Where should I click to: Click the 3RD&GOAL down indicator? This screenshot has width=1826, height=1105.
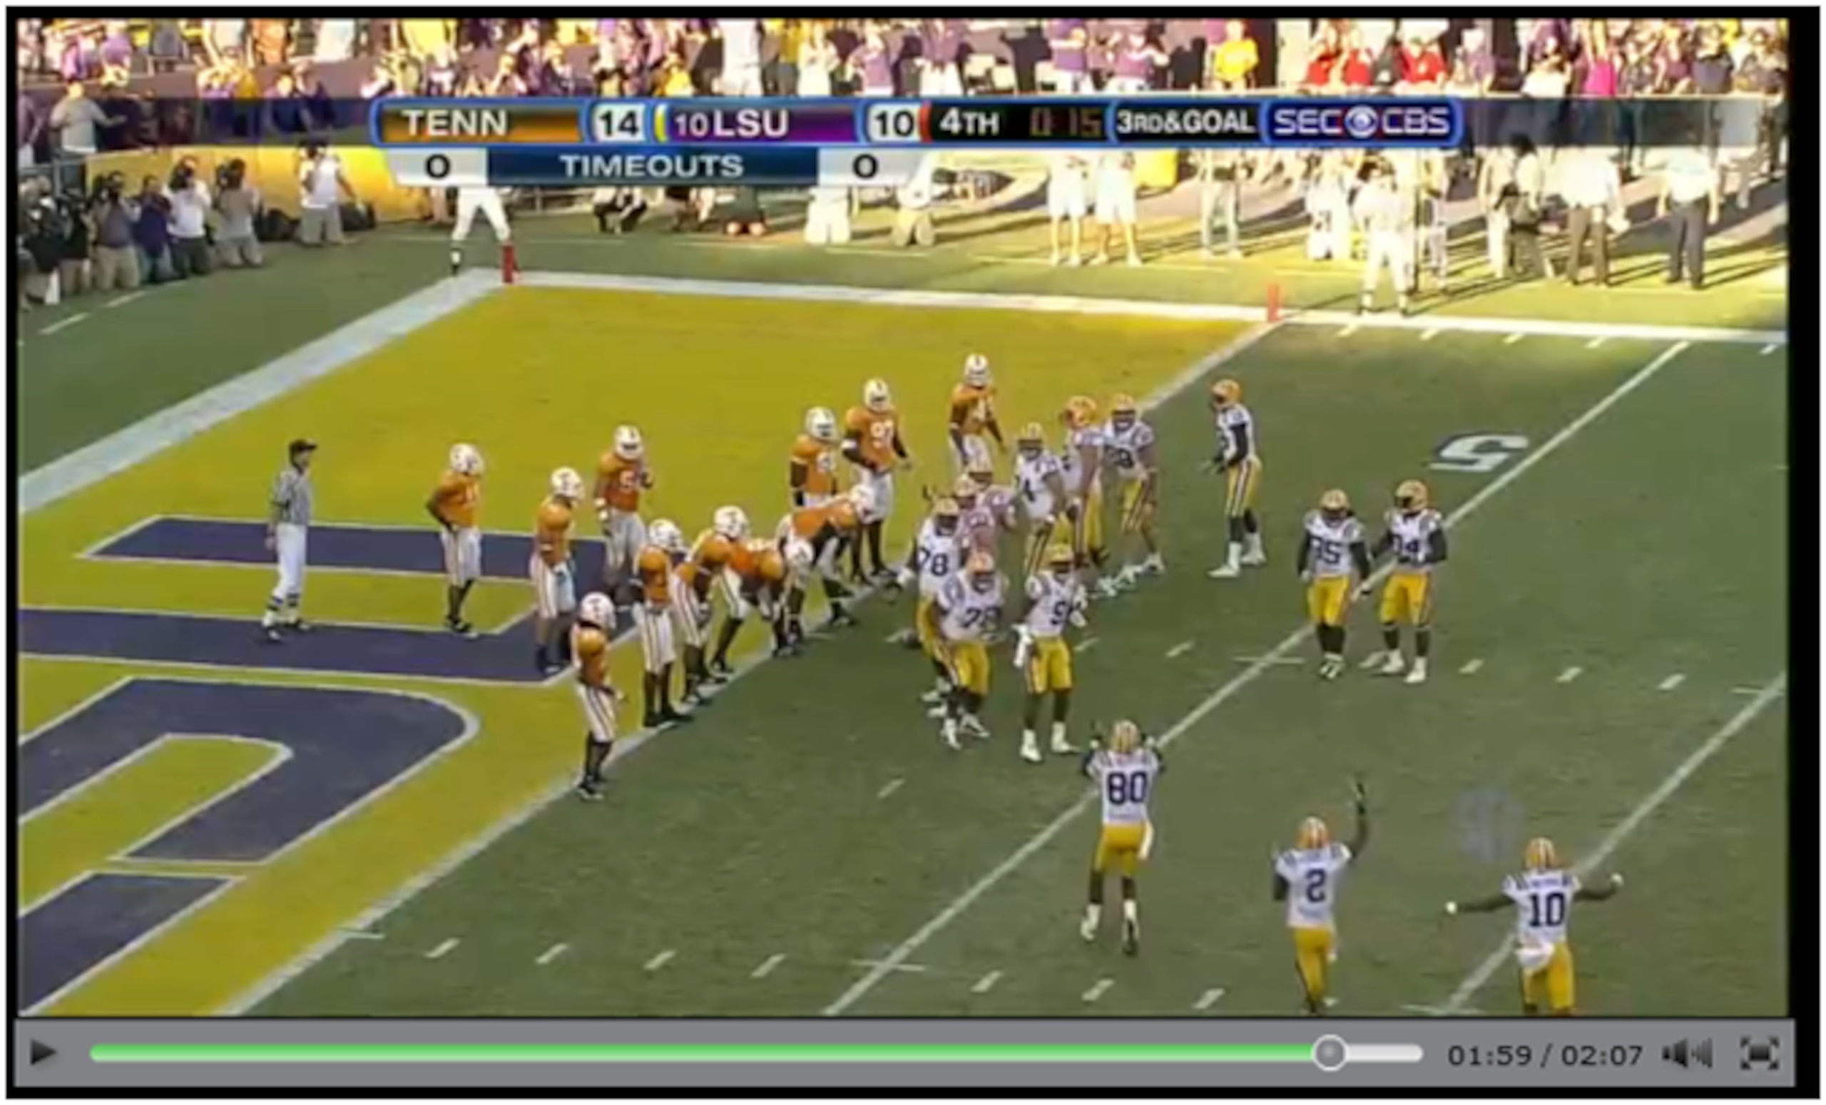(1184, 122)
